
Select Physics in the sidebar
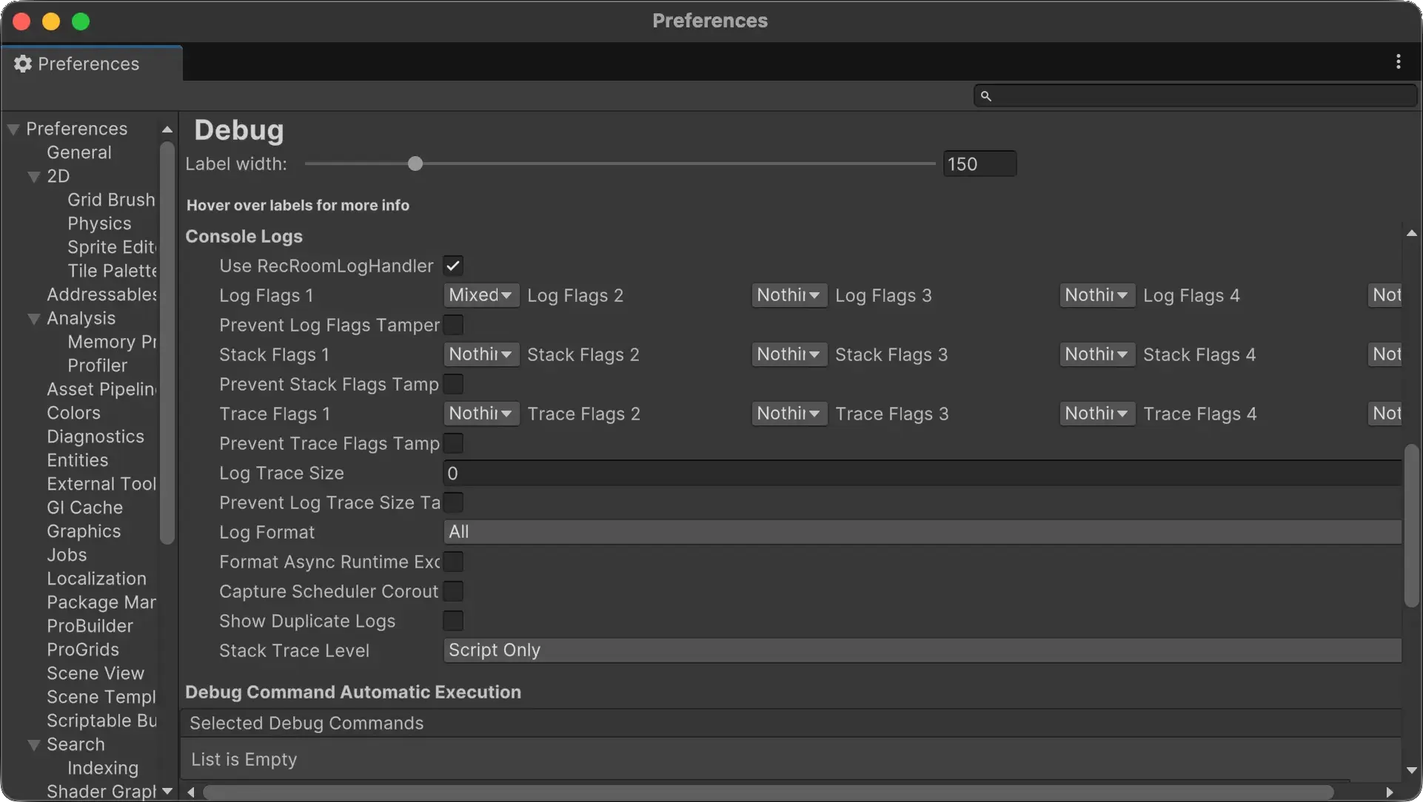pyautogui.click(x=99, y=223)
